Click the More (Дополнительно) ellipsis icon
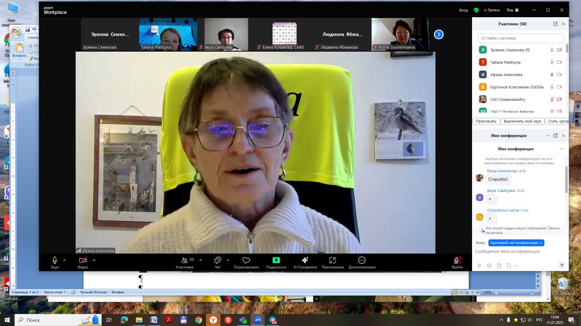Viewport: 581px width, 326px height. click(x=362, y=260)
